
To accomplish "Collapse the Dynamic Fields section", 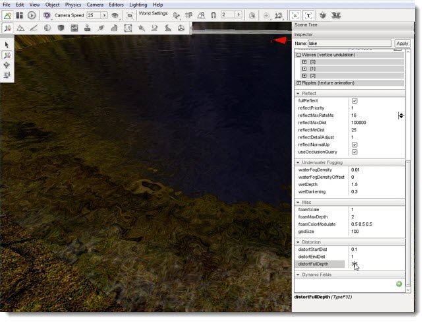I will tap(298, 274).
